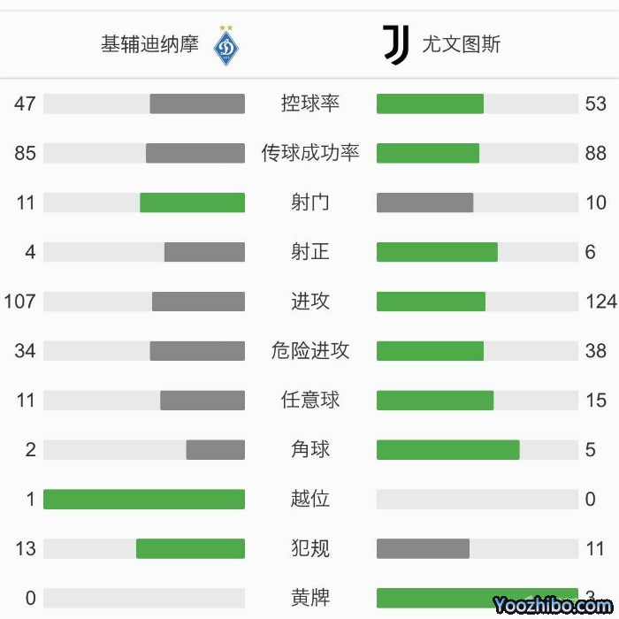Viewport: 619px width, 619px height.
Task: Click the Juventus team logo
Action: [396, 44]
